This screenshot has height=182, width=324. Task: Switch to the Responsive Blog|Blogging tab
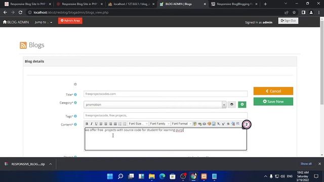[x=234, y=4]
